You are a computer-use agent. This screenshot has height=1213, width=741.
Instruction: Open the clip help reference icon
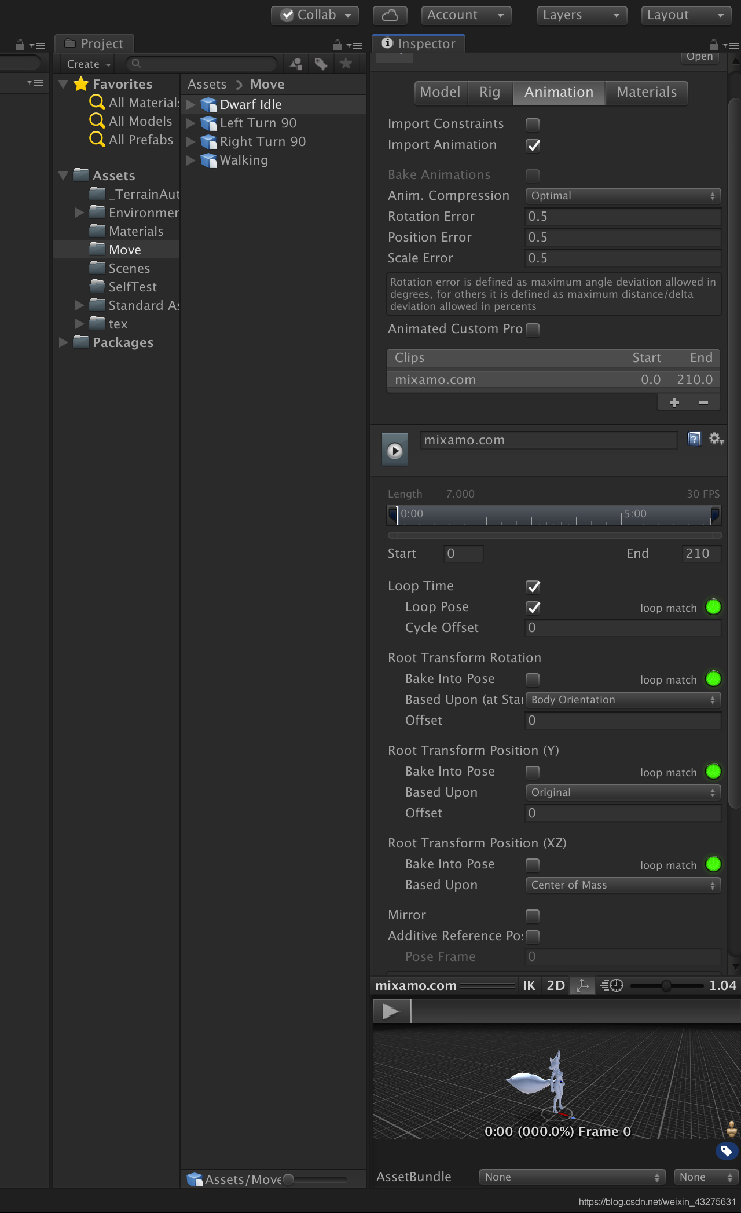pos(694,439)
